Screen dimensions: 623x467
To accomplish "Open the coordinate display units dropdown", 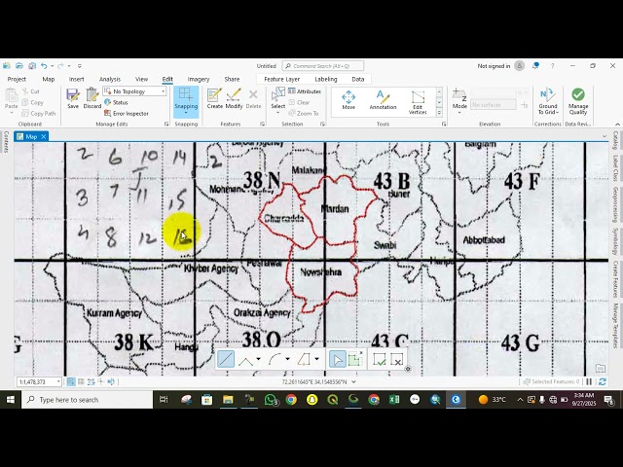I will coord(353,381).
